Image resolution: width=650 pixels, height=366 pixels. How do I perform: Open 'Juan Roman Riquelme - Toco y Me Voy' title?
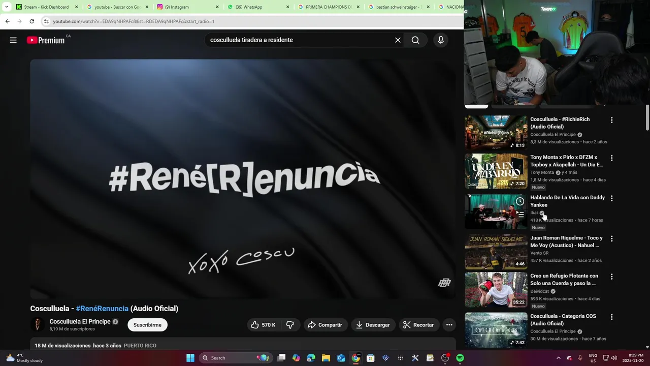(566, 241)
